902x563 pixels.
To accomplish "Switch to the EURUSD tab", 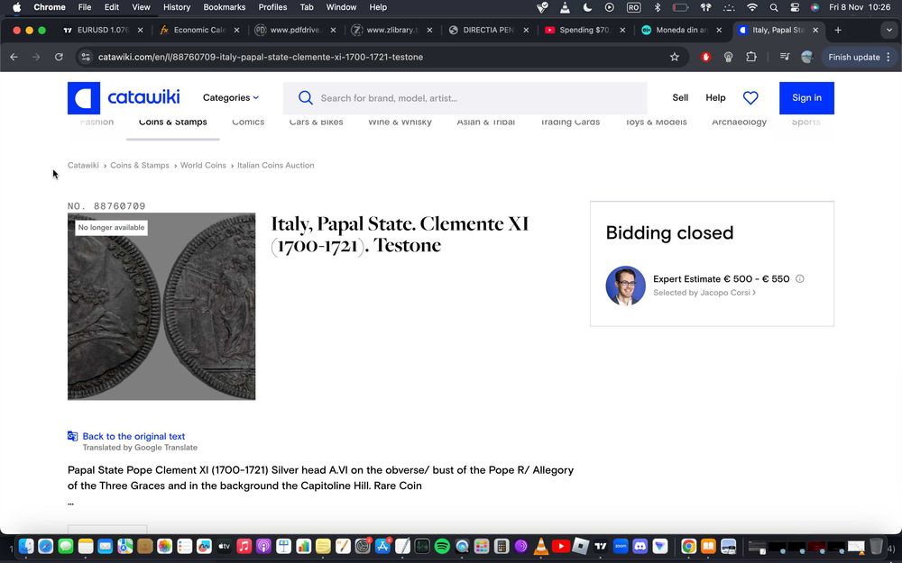I will (x=103, y=30).
